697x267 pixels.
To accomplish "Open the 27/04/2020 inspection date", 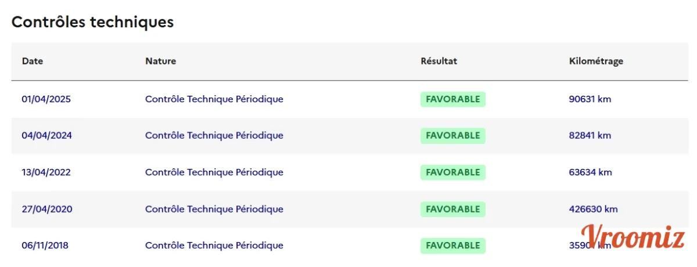I will tap(47, 209).
